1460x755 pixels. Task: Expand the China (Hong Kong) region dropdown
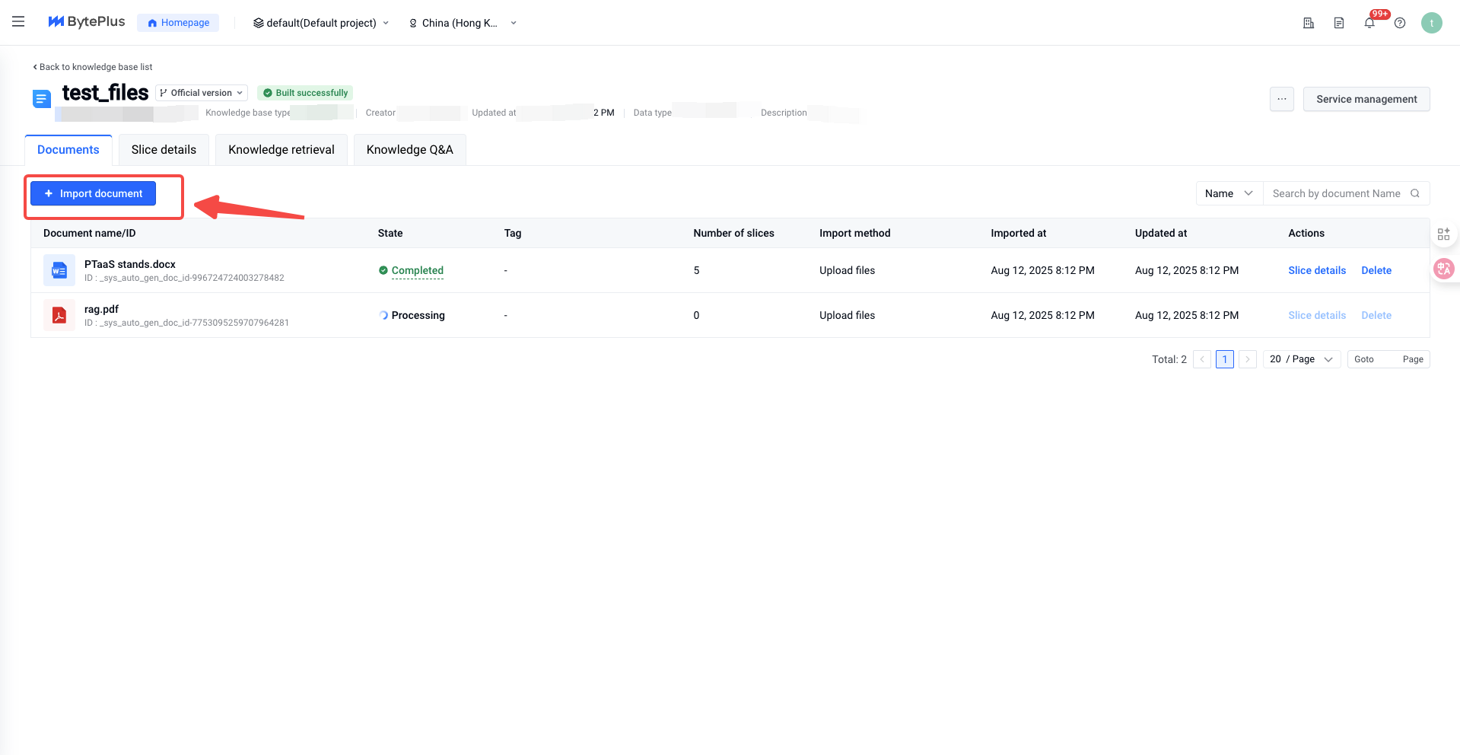463,23
